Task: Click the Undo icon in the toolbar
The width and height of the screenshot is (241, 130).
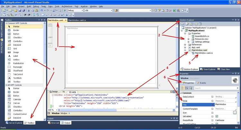Action: (42, 11)
